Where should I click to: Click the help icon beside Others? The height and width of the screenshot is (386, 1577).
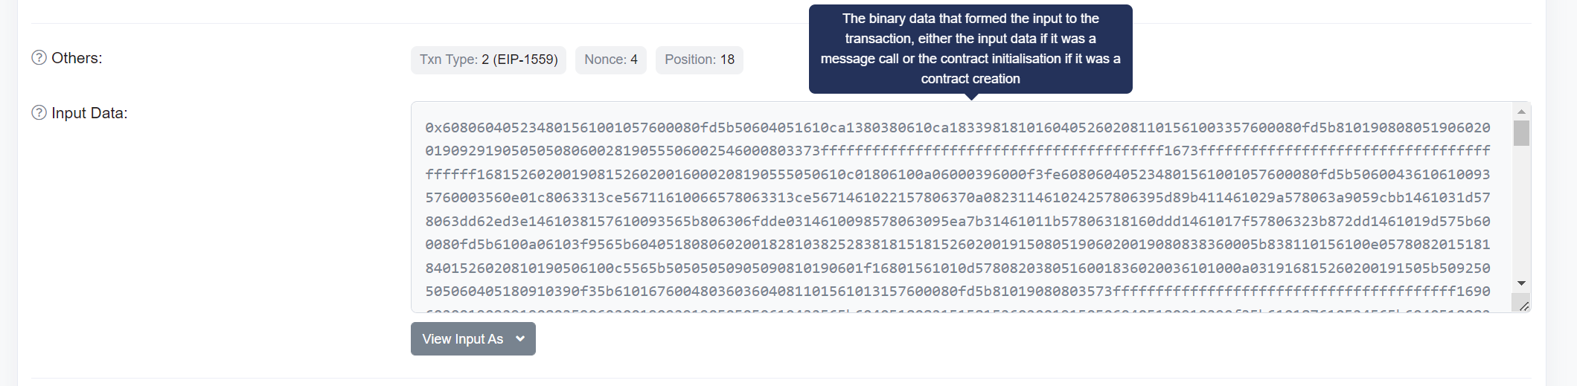39,58
